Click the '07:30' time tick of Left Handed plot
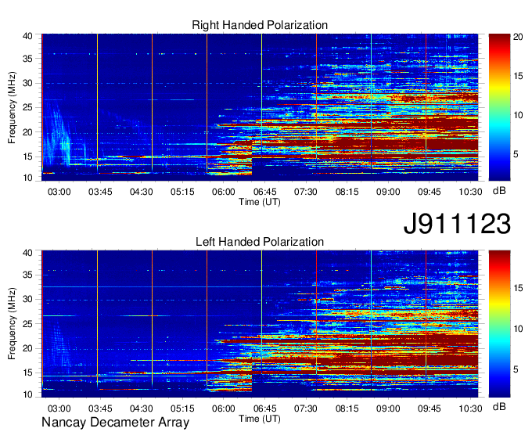This screenshot has height=432, width=532. (306, 409)
